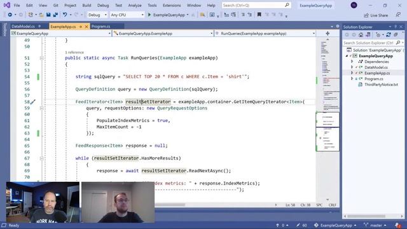Start debugging with green play icon
Screen dimensions: 407x229
149,15
